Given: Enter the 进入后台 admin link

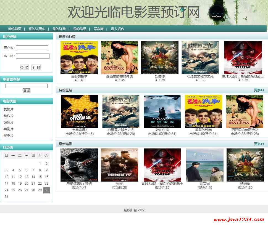Looking at the screenshot, I should click(117, 29).
